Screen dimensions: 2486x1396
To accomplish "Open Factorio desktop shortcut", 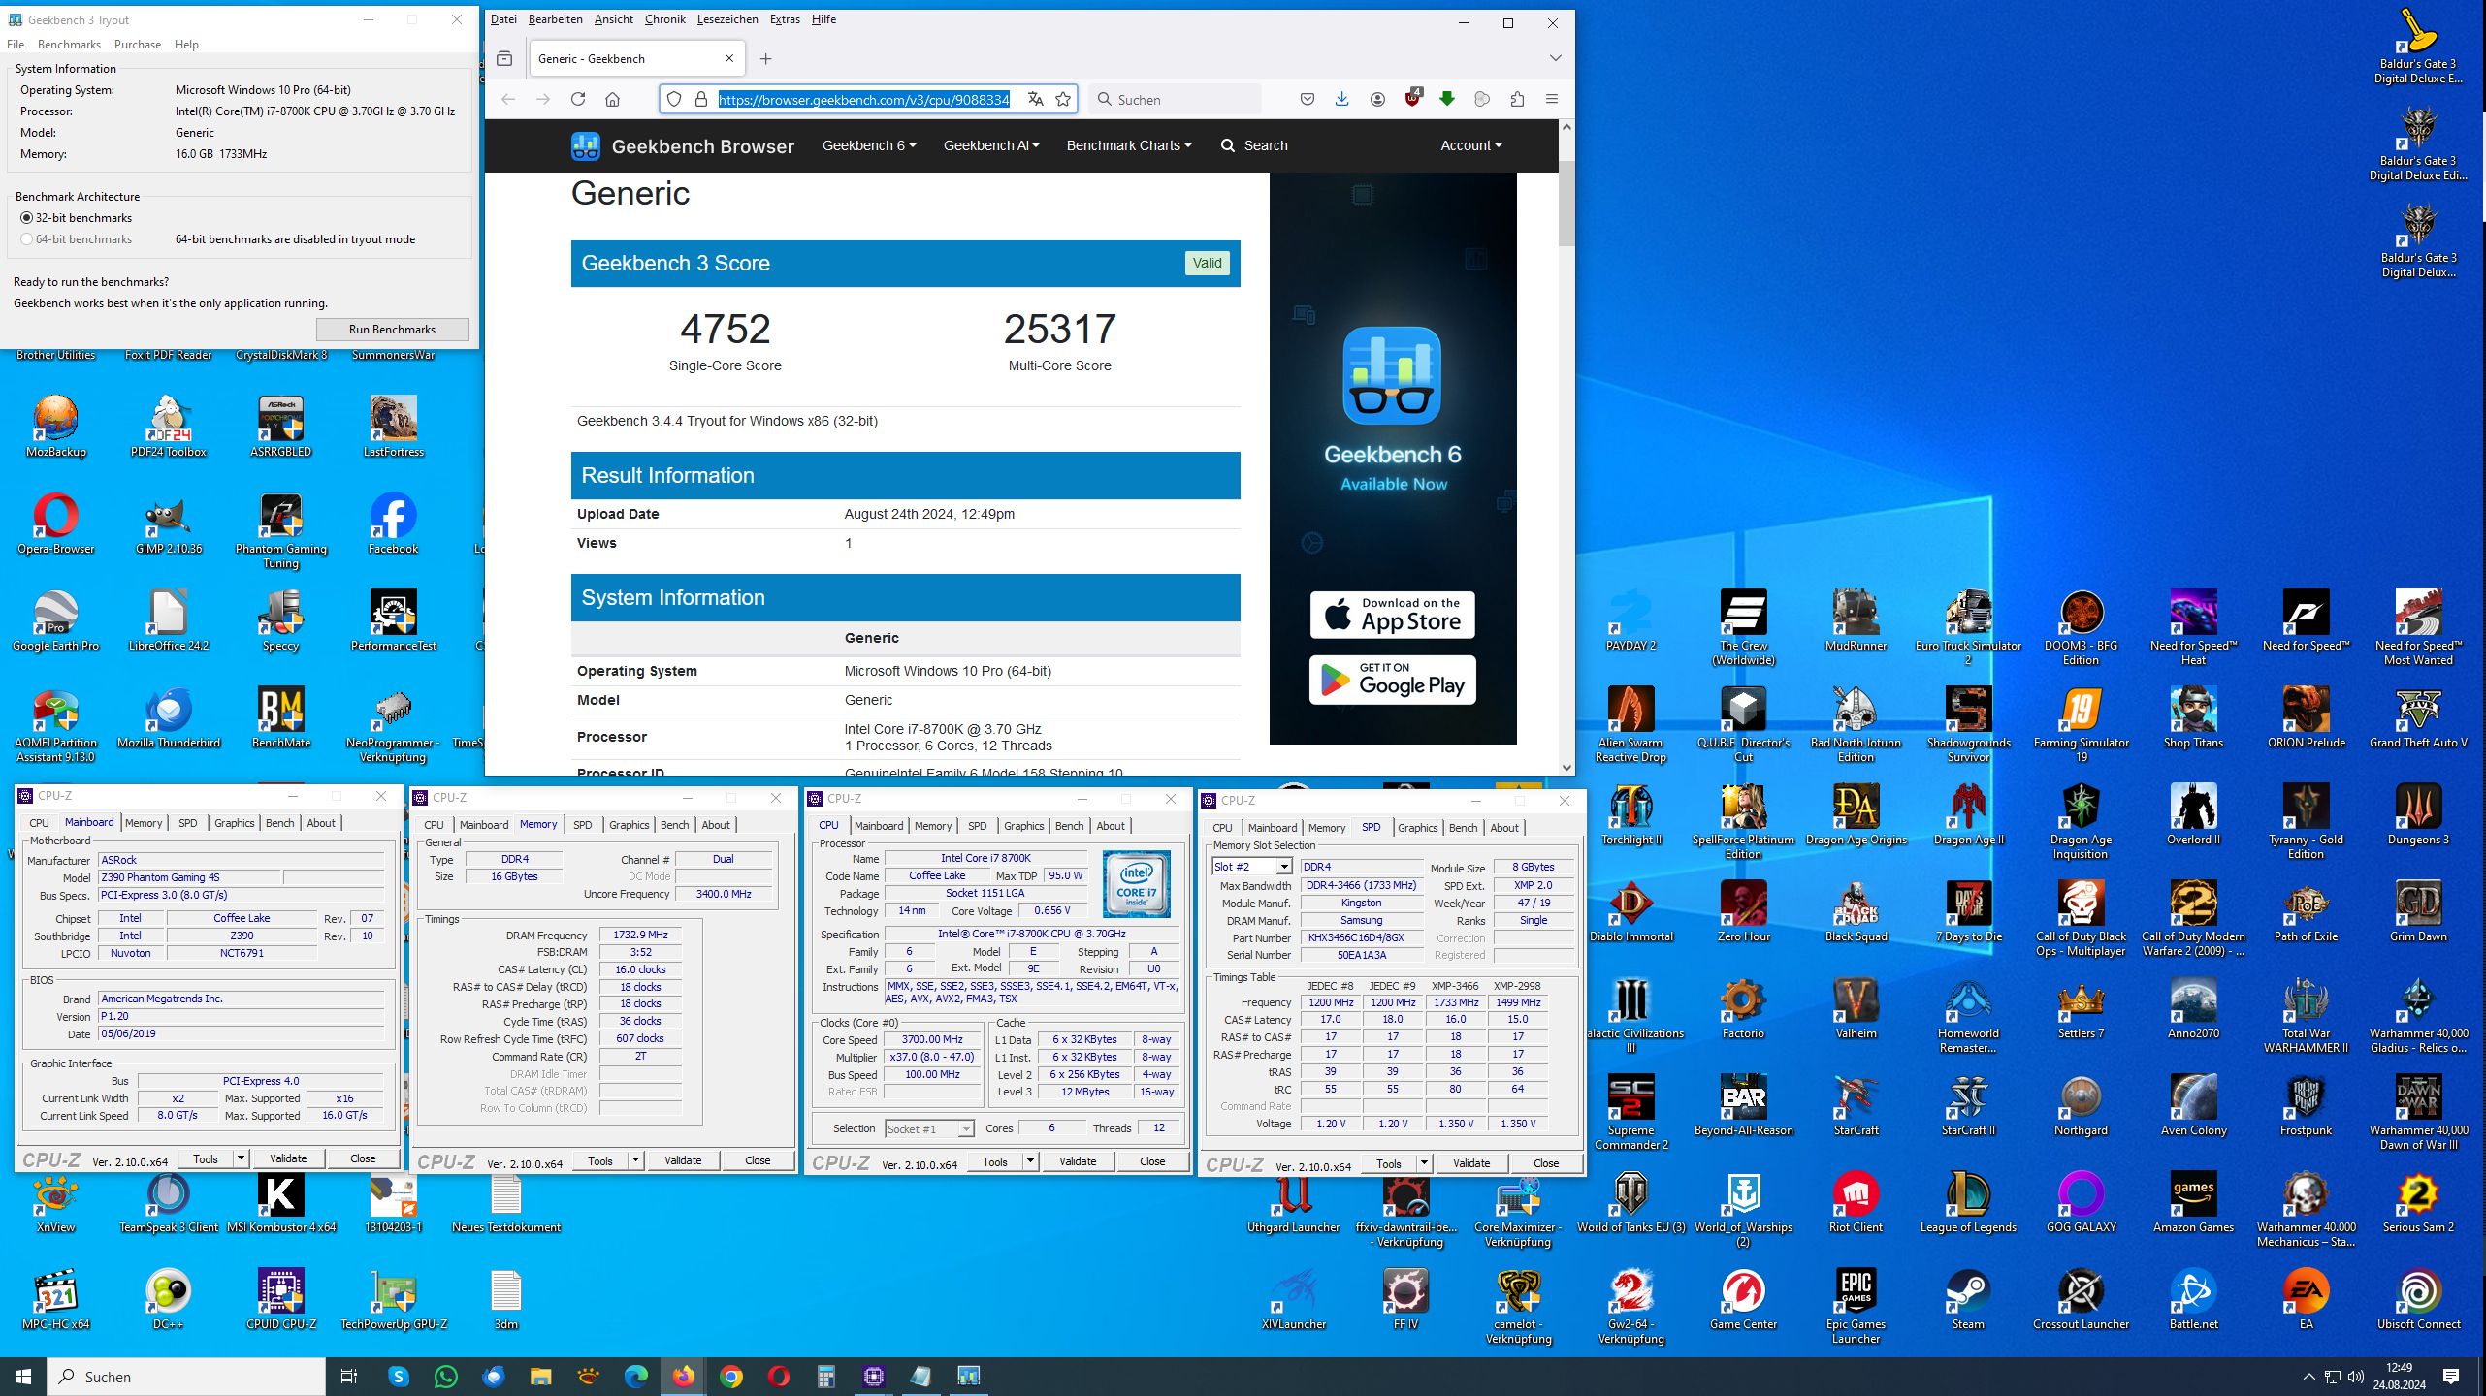I will [x=1743, y=1009].
